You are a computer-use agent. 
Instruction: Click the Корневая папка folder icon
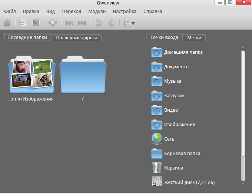click(156, 154)
